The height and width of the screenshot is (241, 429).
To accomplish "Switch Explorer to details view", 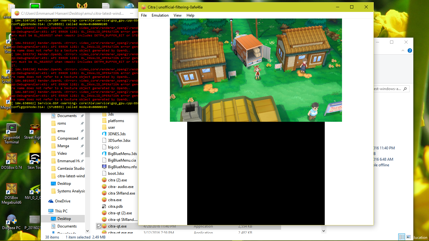I will tap(402, 237).
